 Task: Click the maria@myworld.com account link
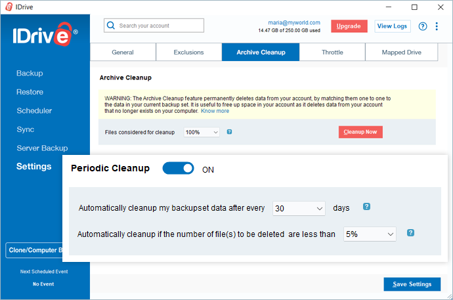tap(294, 22)
